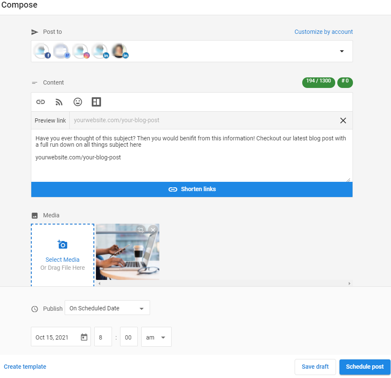Image resolution: width=391 pixels, height=378 pixels.
Task: Select the Instagram account avatar
Action: [81, 51]
